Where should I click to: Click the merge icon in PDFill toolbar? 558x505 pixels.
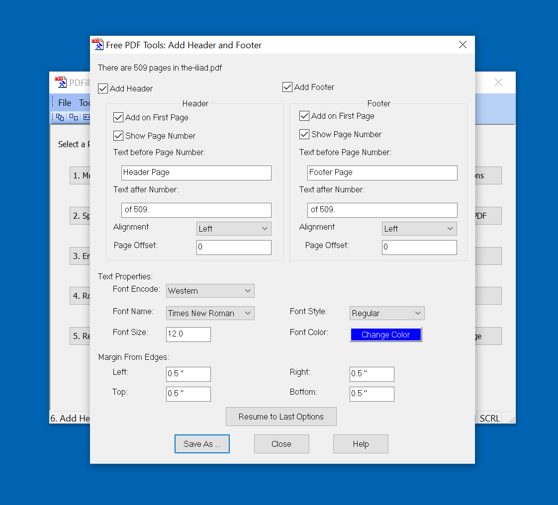[60, 117]
